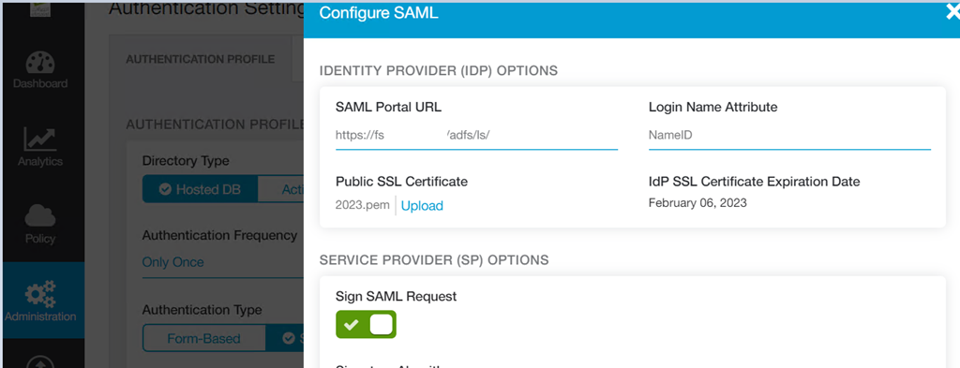Click the Configure SAML dialog title
This screenshot has width=960, height=368.
[379, 13]
